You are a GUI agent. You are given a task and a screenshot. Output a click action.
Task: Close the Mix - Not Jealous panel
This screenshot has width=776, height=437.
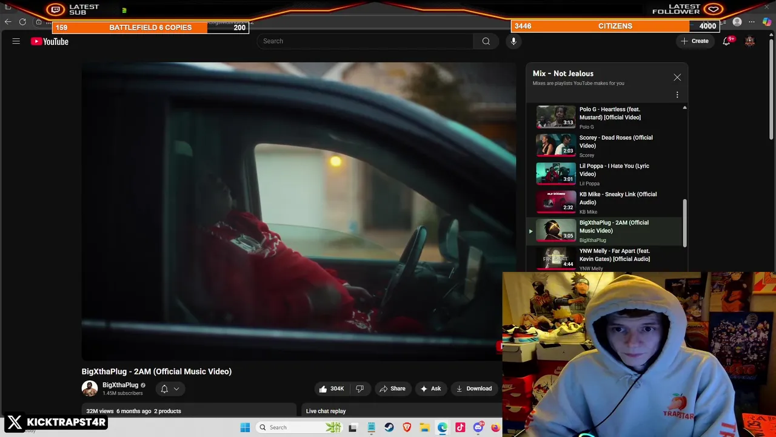pyautogui.click(x=677, y=77)
